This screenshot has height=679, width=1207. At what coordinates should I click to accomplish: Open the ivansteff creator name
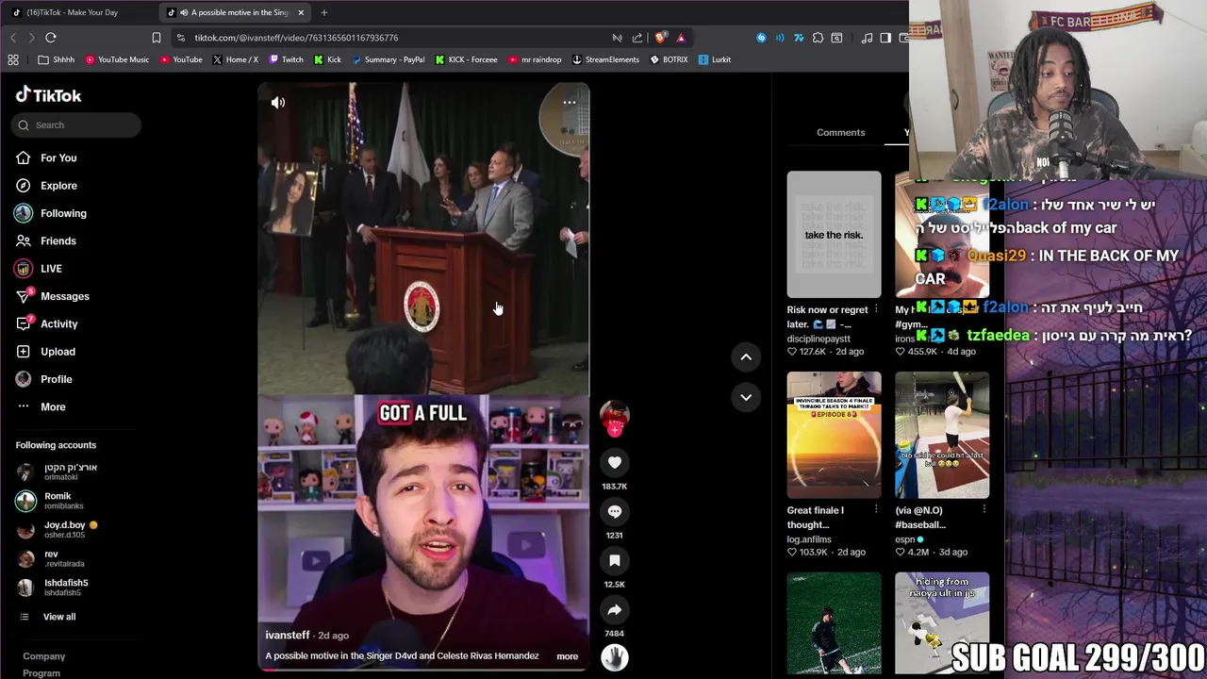pos(288,636)
